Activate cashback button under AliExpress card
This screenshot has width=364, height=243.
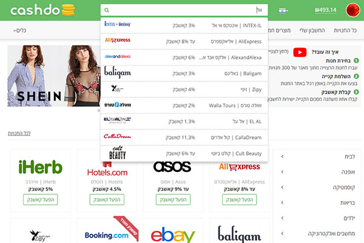[240, 199]
